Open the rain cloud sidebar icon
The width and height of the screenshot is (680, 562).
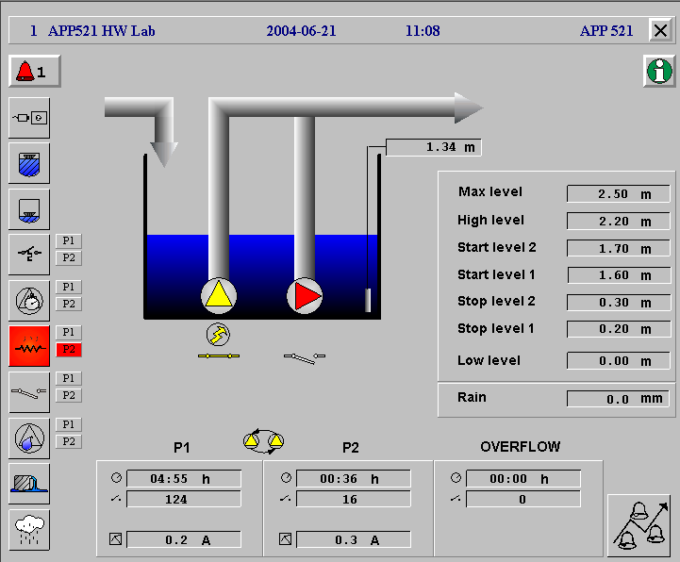point(29,530)
